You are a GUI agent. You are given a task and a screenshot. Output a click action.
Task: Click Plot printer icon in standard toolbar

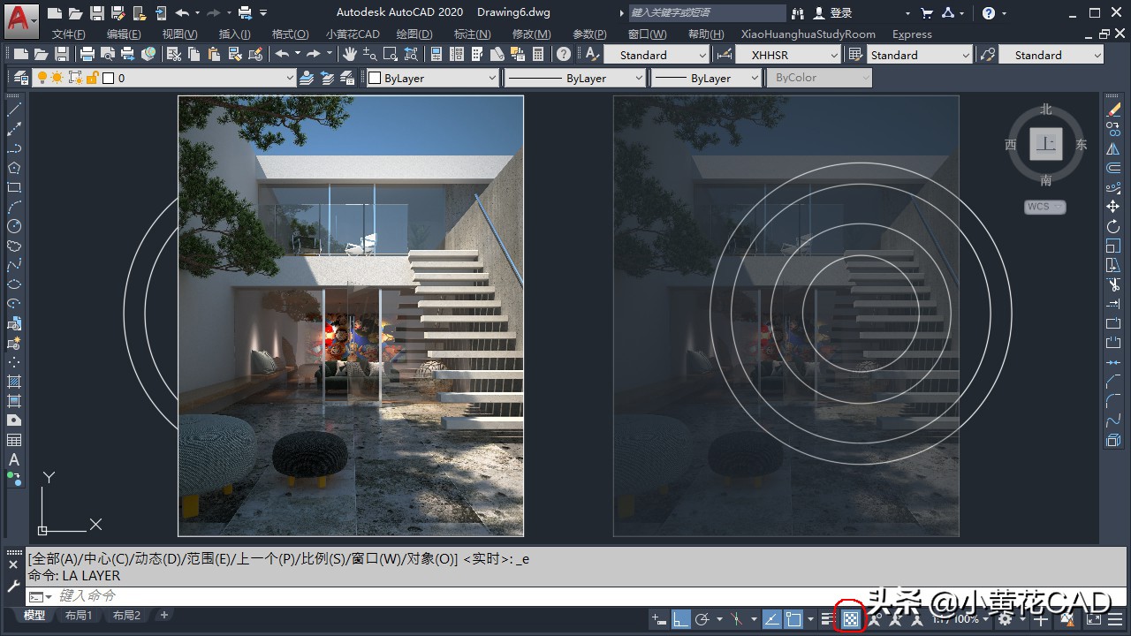[87, 54]
